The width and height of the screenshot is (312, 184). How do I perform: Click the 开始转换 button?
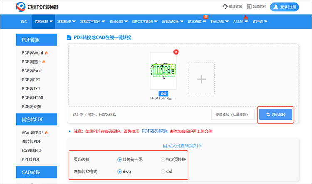point(275,114)
